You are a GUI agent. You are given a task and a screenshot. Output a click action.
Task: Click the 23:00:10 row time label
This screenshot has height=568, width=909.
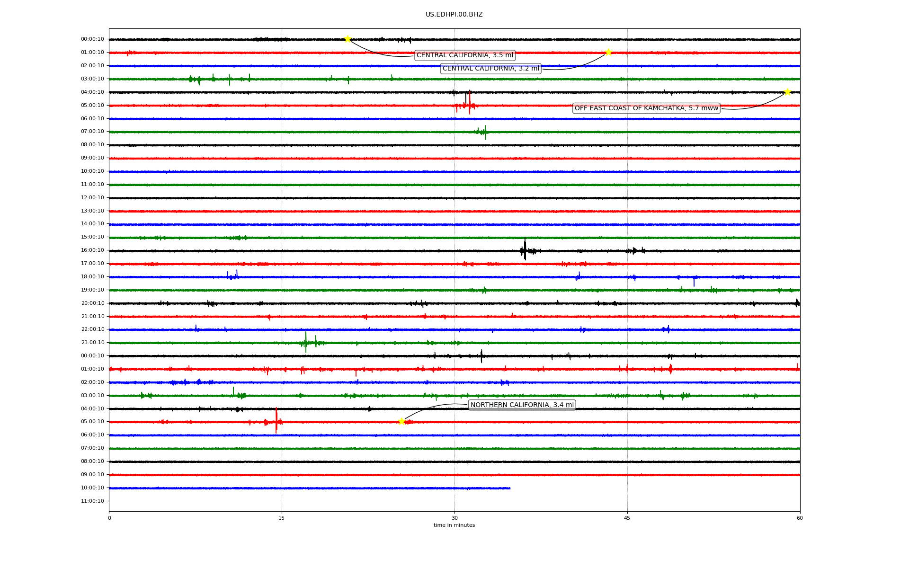(x=92, y=342)
